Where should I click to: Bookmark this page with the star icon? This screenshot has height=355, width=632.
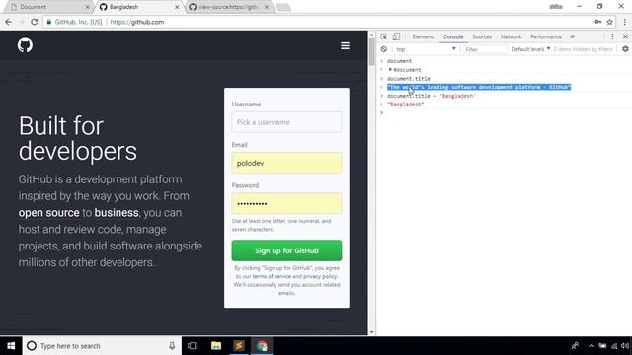(610, 22)
